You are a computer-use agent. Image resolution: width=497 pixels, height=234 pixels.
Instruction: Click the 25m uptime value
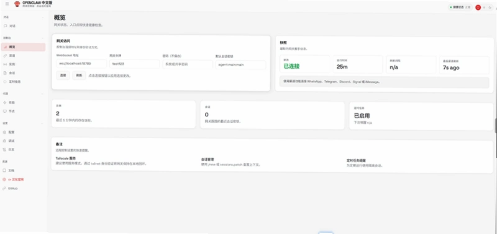(x=342, y=67)
